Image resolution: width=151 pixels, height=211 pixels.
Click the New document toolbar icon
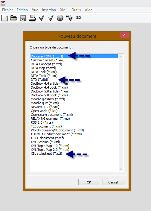(4, 18)
